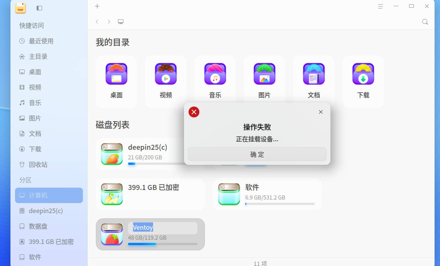The width and height of the screenshot is (440, 266).
Task: Open a new tab with the plus button
Action: pos(97,6)
